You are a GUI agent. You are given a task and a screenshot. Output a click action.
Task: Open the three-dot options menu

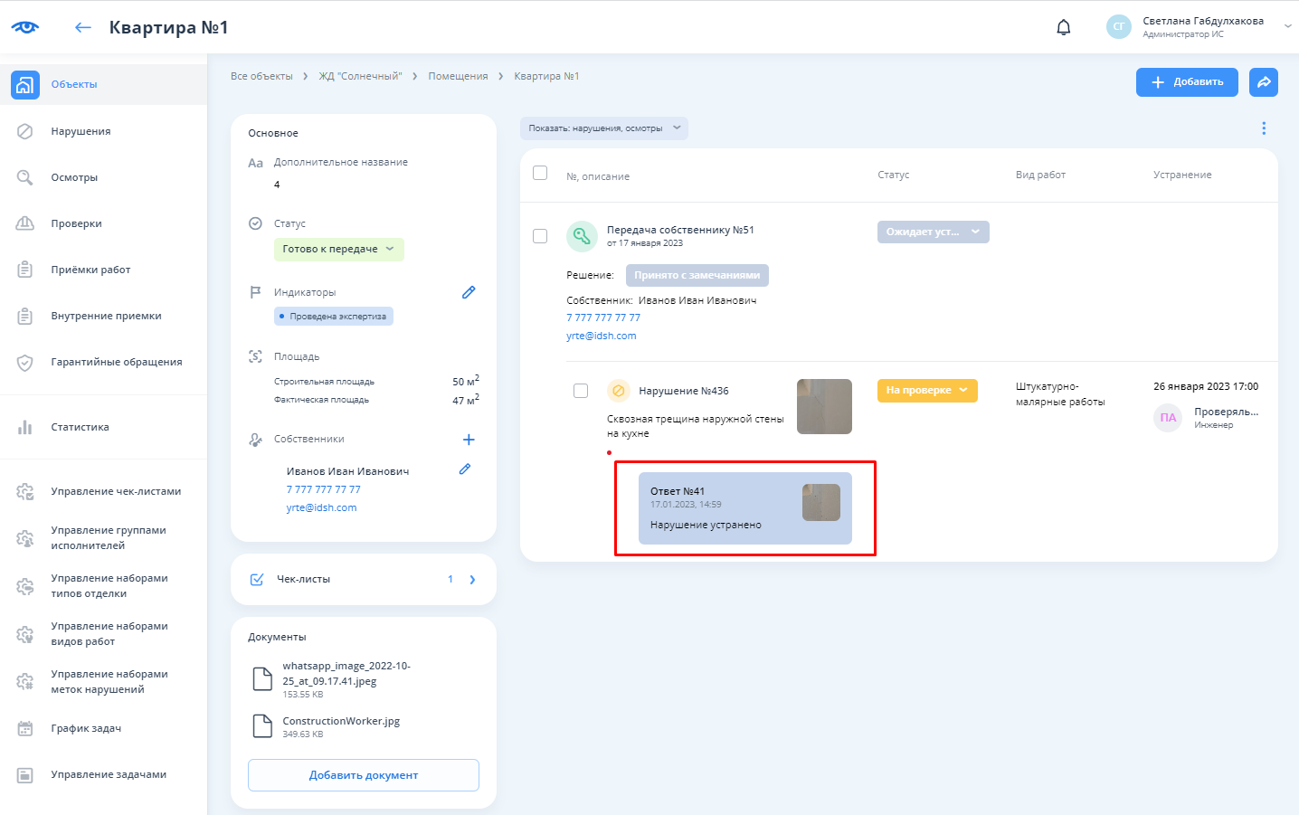tap(1264, 128)
